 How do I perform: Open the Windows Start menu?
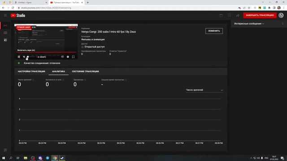click(4, 158)
